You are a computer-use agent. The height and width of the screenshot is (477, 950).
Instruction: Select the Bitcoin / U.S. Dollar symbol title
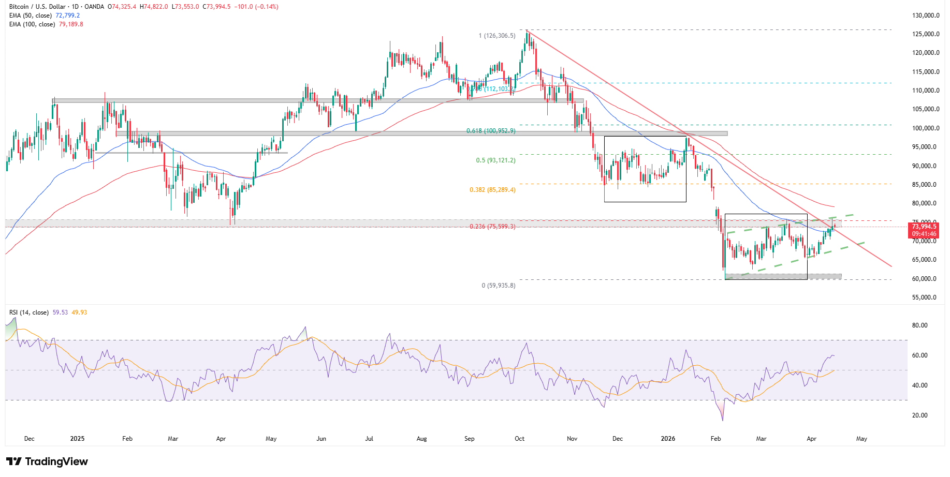pos(37,7)
